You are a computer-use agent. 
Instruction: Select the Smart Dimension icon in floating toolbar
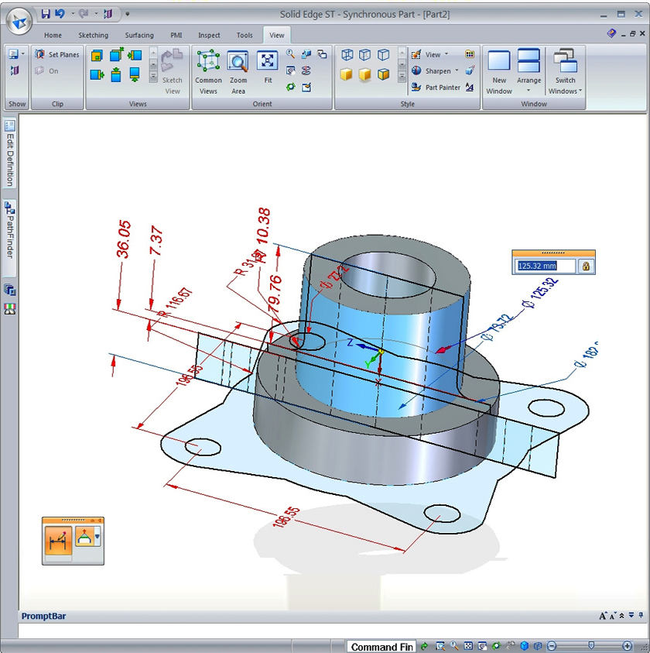click(x=58, y=541)
